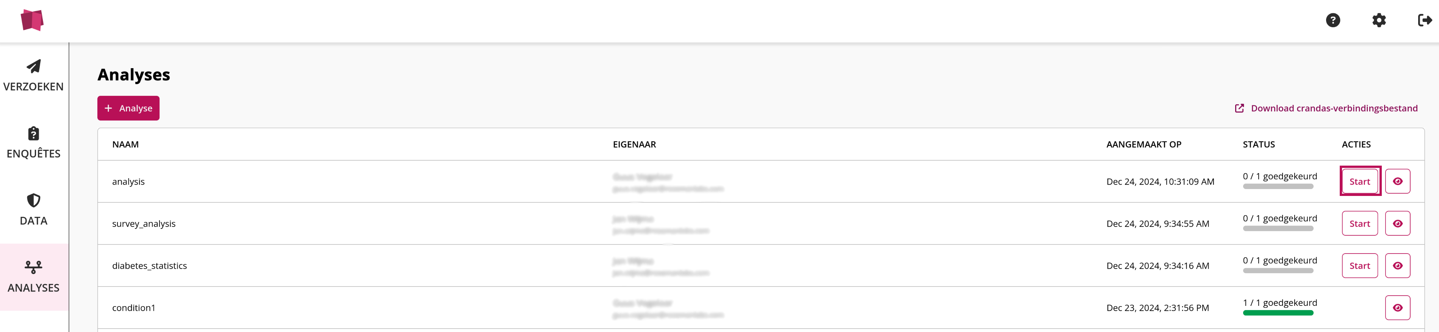Start the diabetes_statistics analysis
This screenshot has width=1439, height=332.
(x=1359, y=266)
